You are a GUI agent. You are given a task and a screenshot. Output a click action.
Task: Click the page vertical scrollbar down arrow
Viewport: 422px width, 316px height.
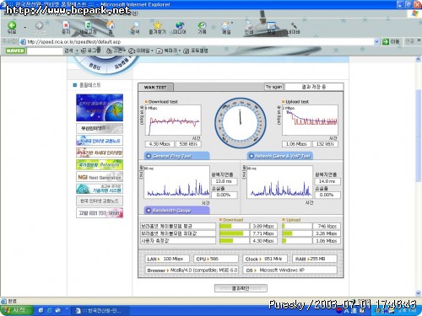(x=419, y=293)
